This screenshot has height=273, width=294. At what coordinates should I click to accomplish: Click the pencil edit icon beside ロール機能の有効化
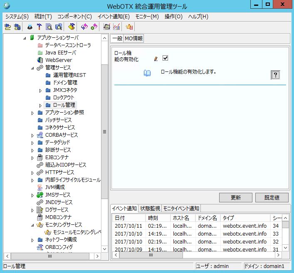(x=156, y=59)
